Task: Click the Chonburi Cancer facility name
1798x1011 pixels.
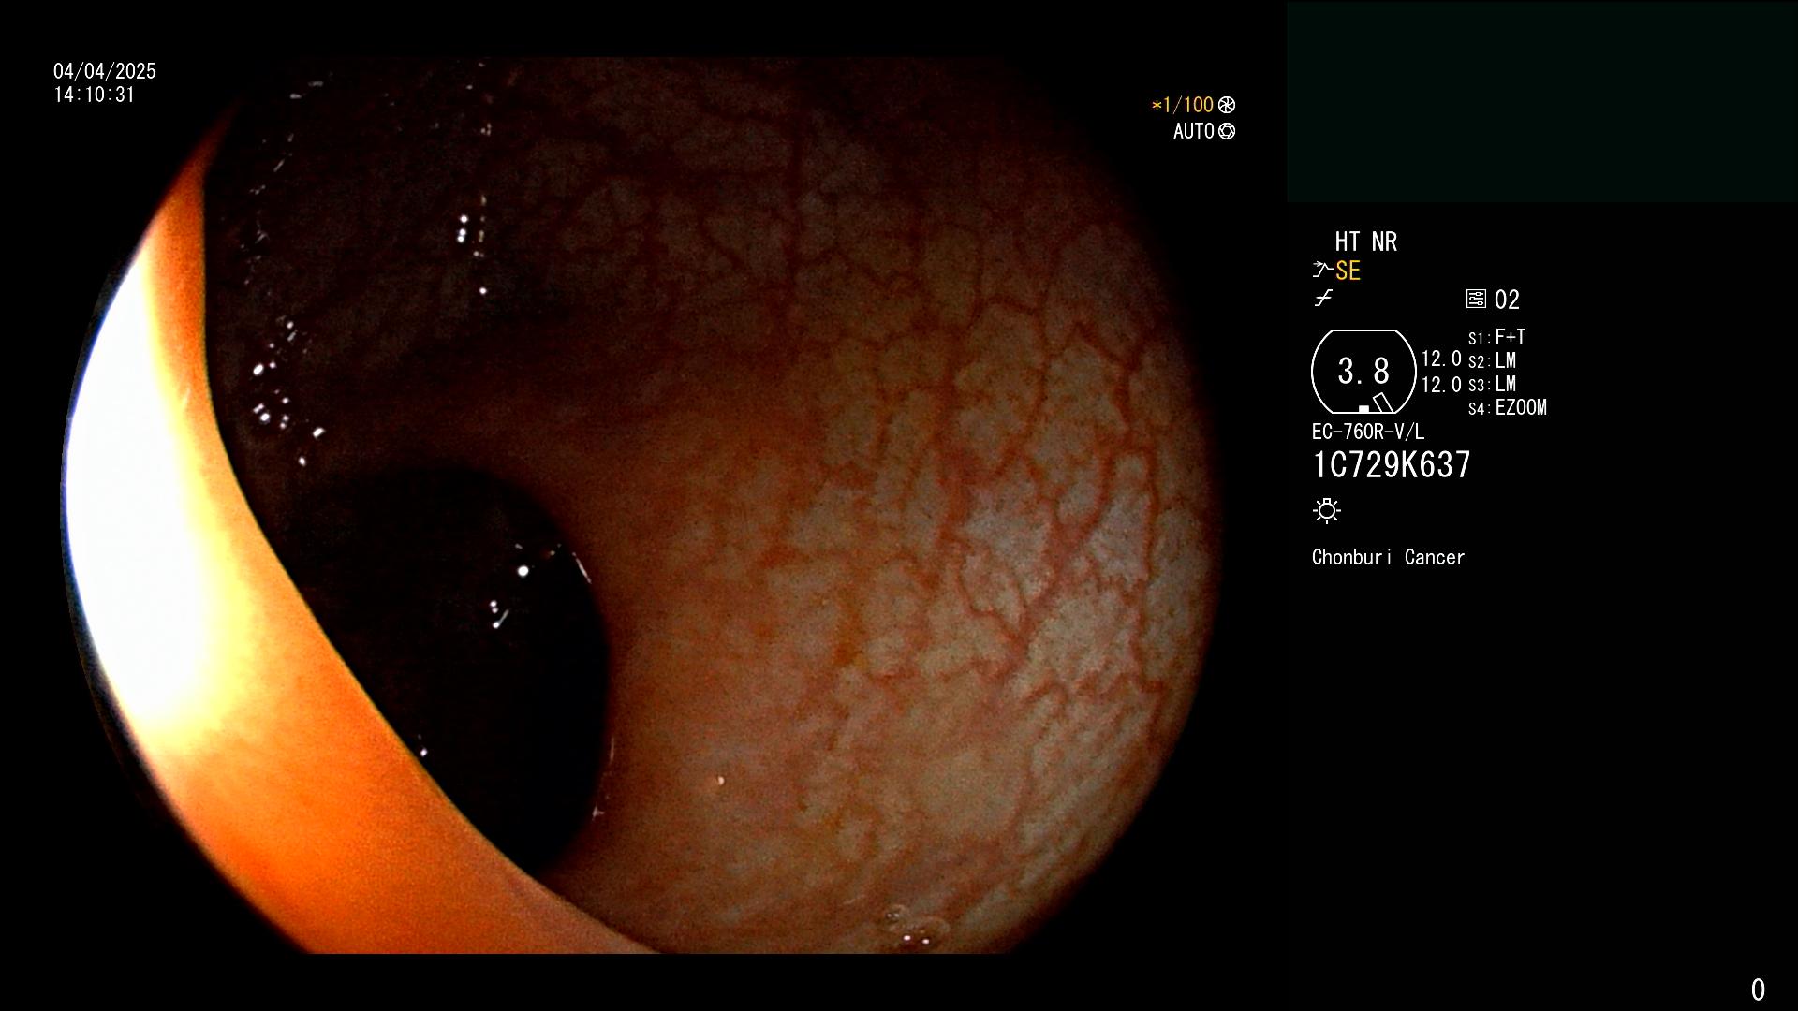Action: point(1388,557)
